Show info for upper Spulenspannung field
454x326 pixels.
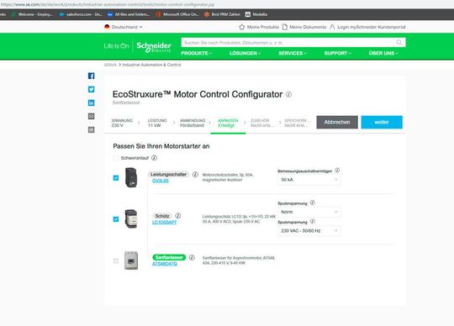coord(313,202)
